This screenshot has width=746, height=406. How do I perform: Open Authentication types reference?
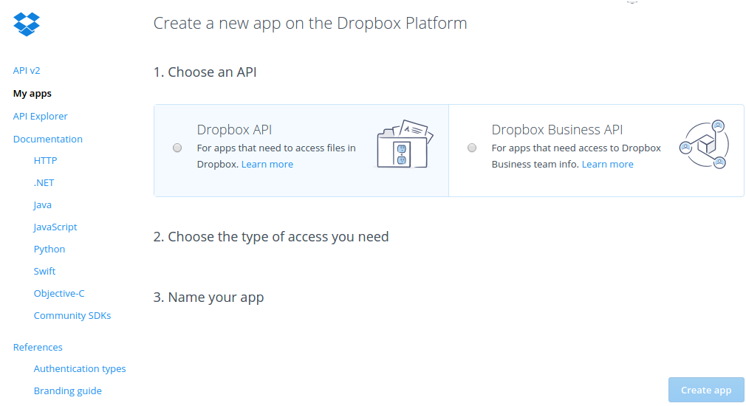80,369
